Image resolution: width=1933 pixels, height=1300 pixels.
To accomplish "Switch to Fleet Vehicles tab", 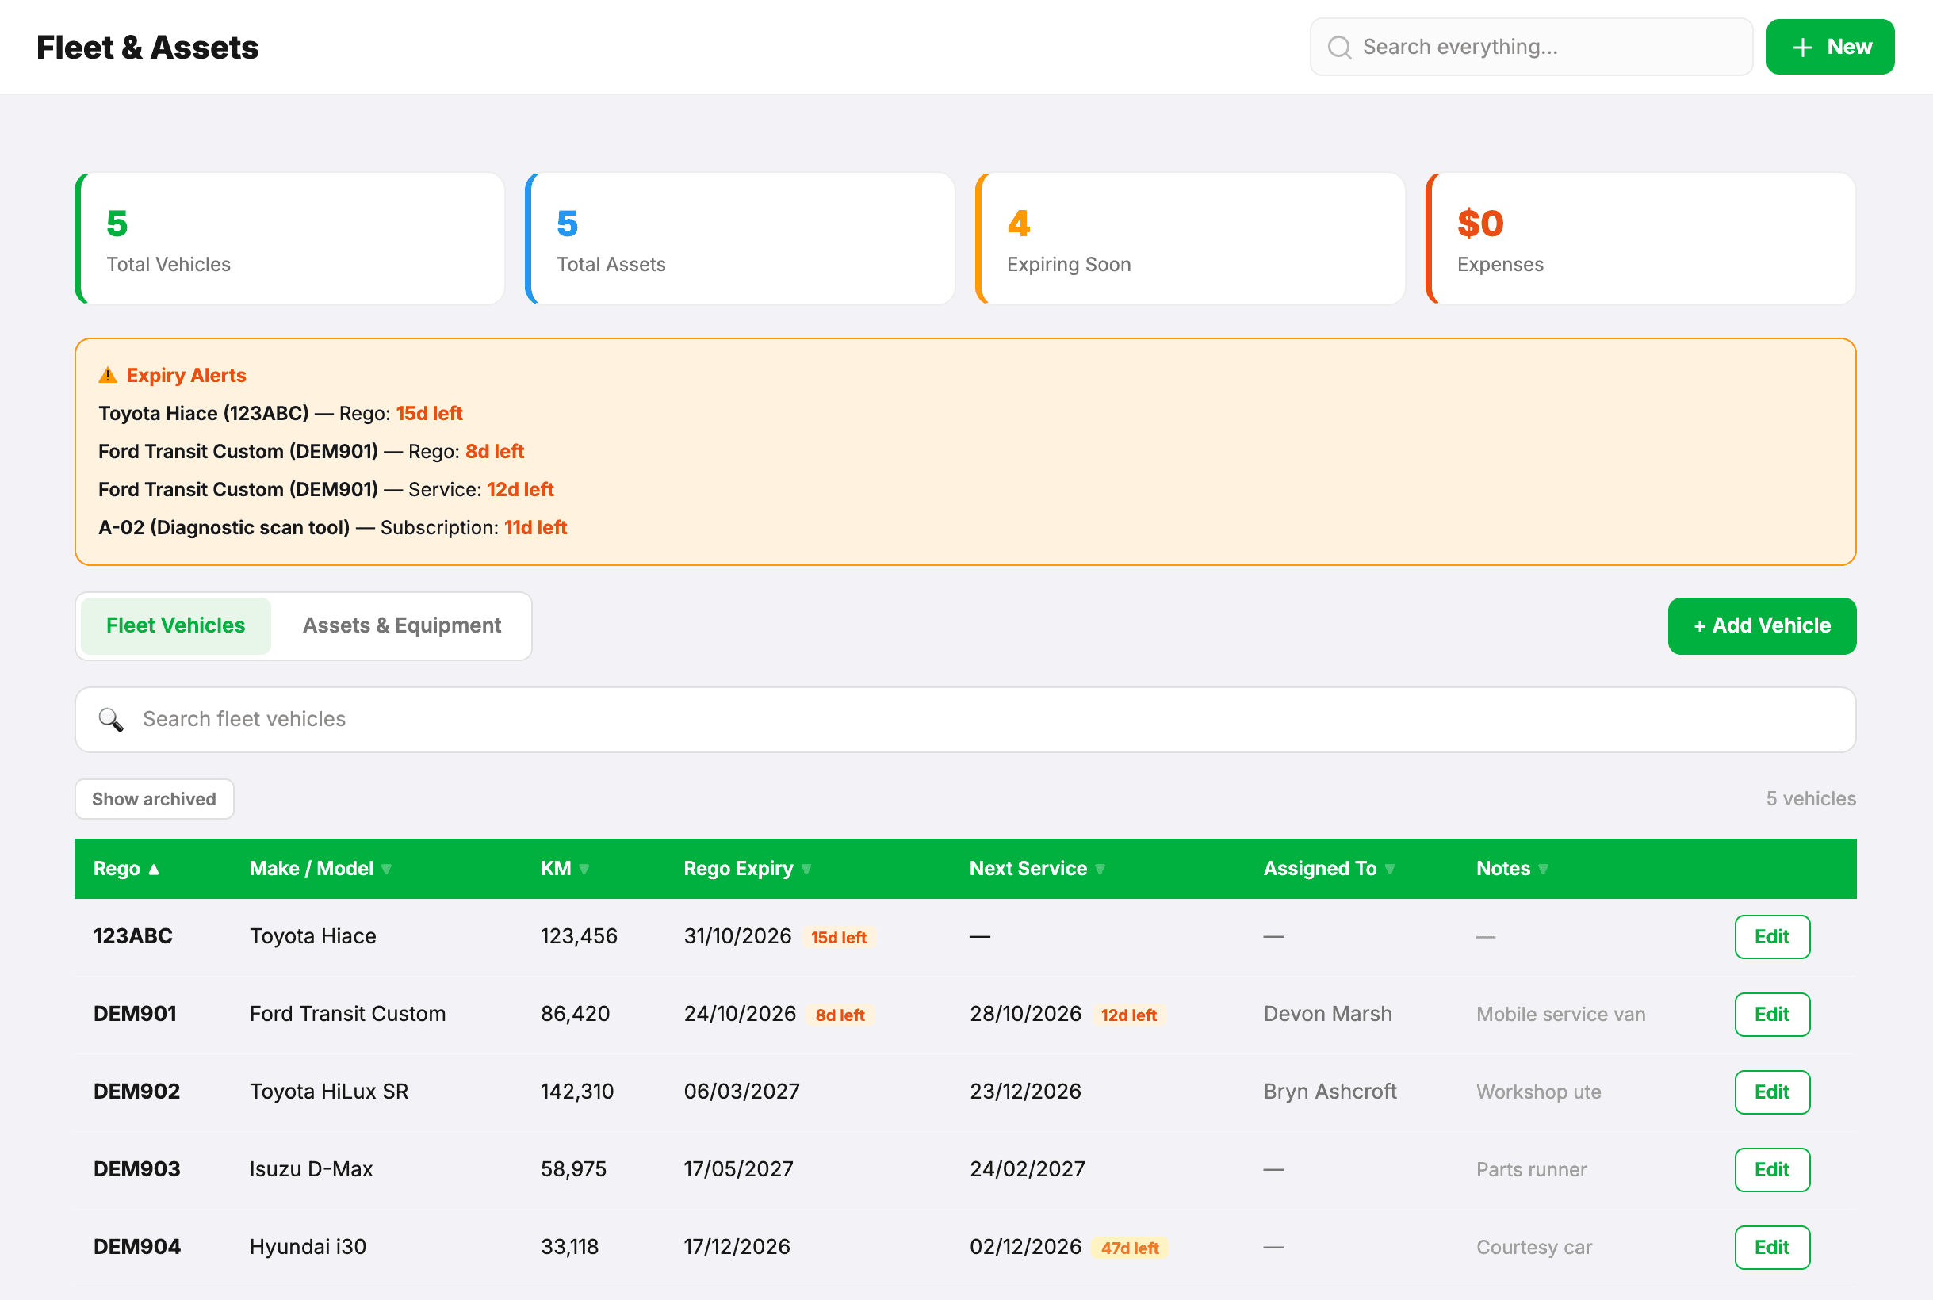I will (176, 626).
